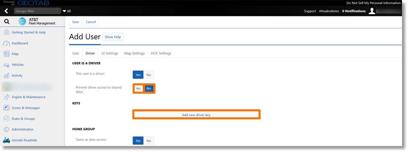
Task: Open the UI Settings tab
Action: pos(110,53)
